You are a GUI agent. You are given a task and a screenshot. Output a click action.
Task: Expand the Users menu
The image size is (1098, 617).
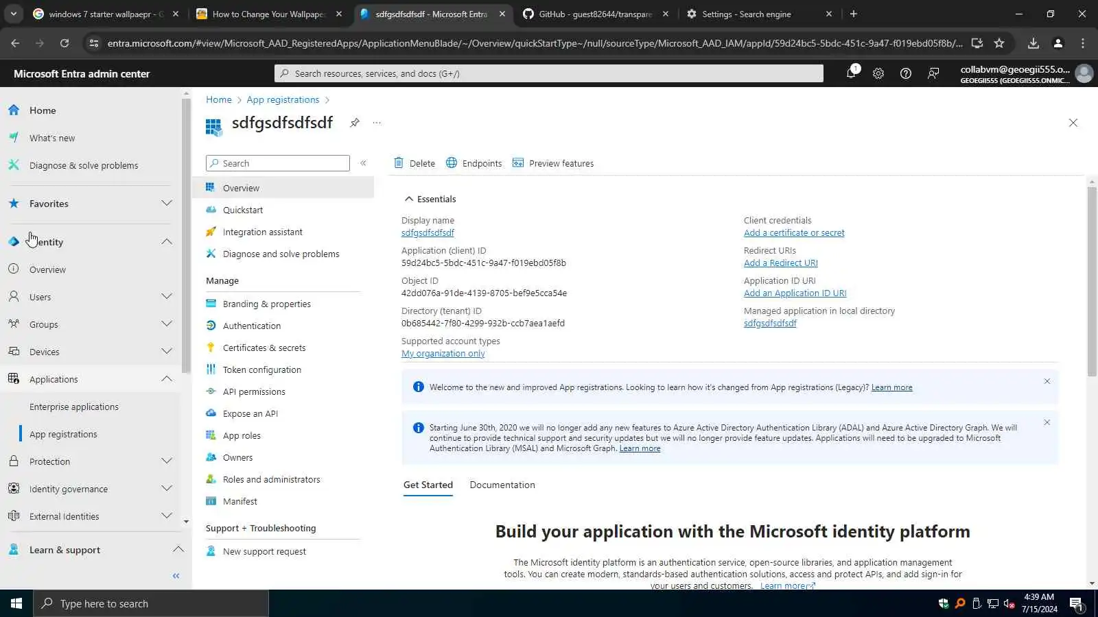coord(167,297)
